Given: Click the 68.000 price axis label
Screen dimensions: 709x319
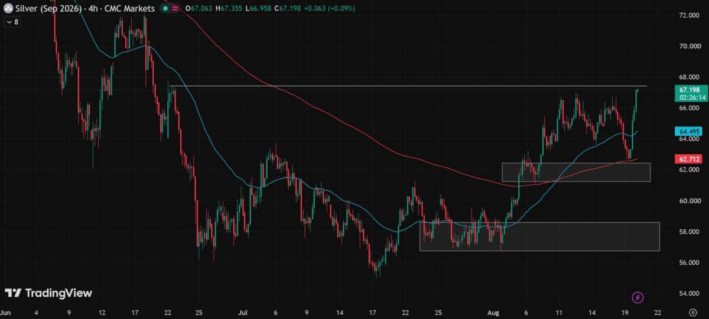Looking at the screenshot, I should pyautogui.click(x=690, y=77).
